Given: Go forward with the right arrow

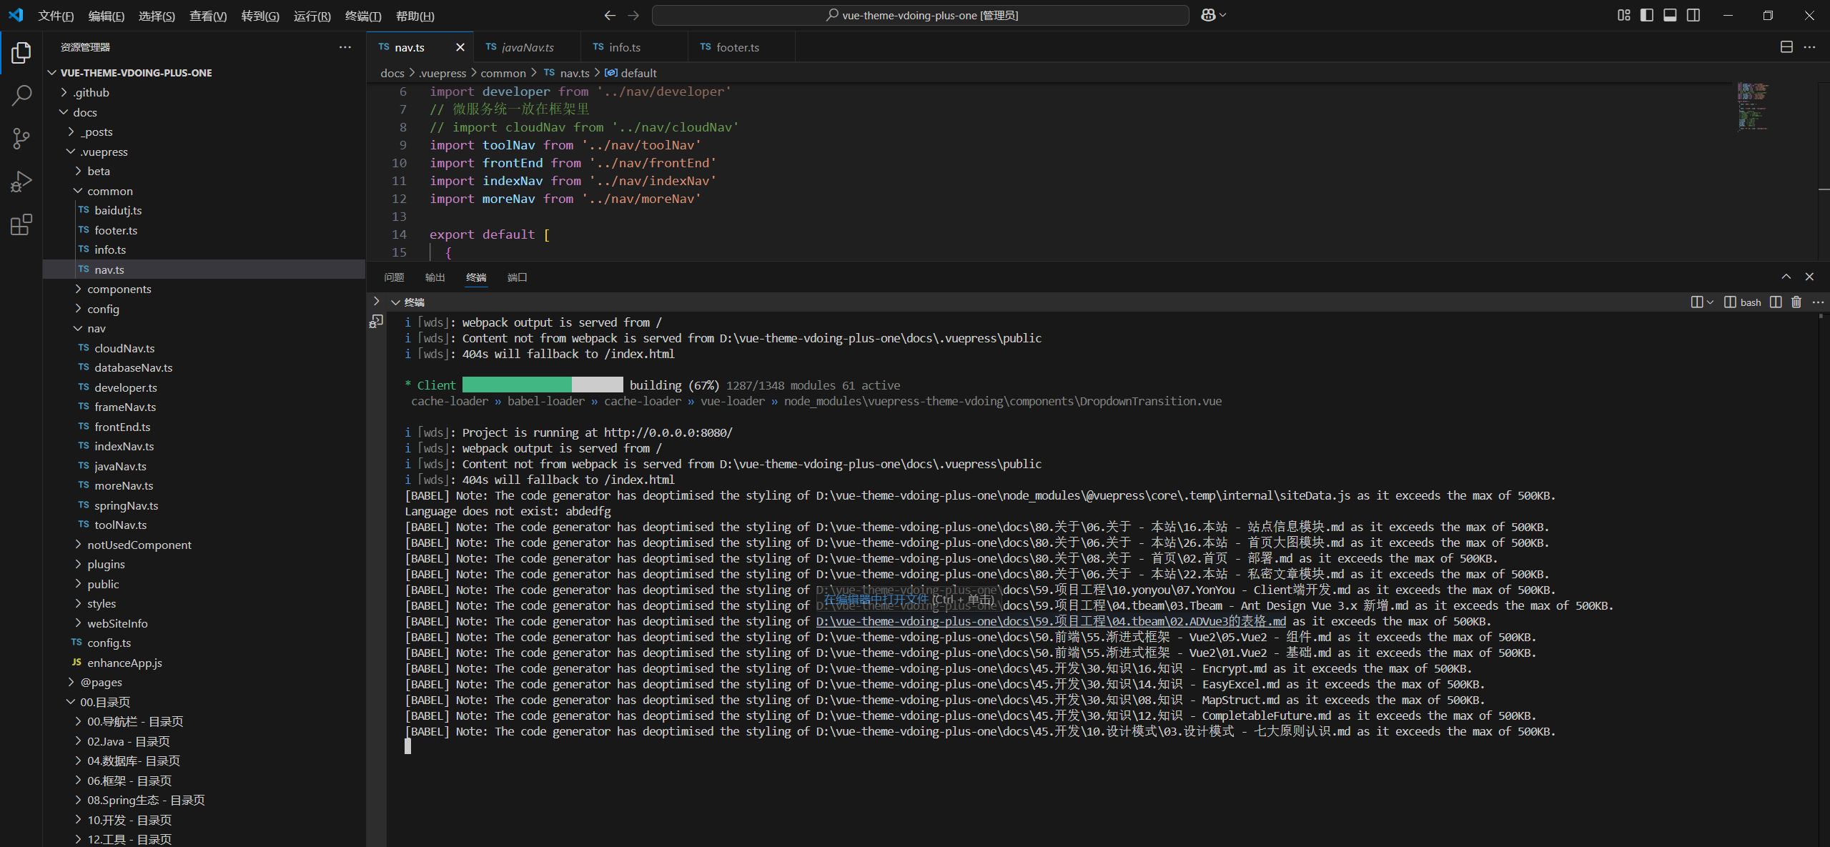Looking at the screenshot, I should point(633,15).
